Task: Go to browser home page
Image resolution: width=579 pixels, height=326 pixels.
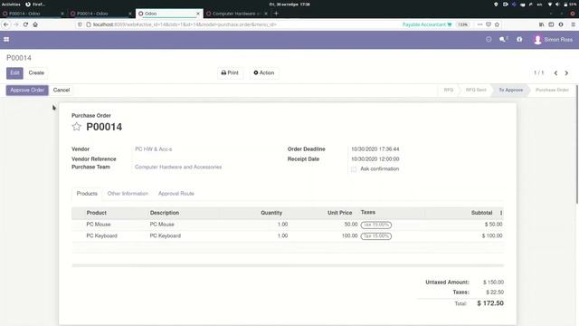Action: [x=35, y=24]
